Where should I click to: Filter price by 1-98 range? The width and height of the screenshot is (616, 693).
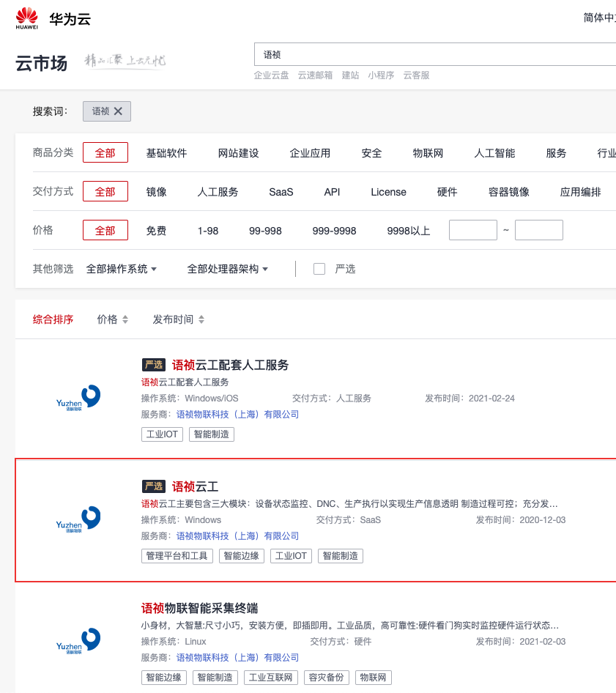208,231
